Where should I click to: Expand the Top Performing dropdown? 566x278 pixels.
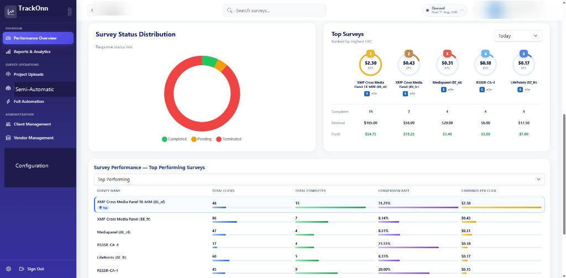click(x=319, y=180)
